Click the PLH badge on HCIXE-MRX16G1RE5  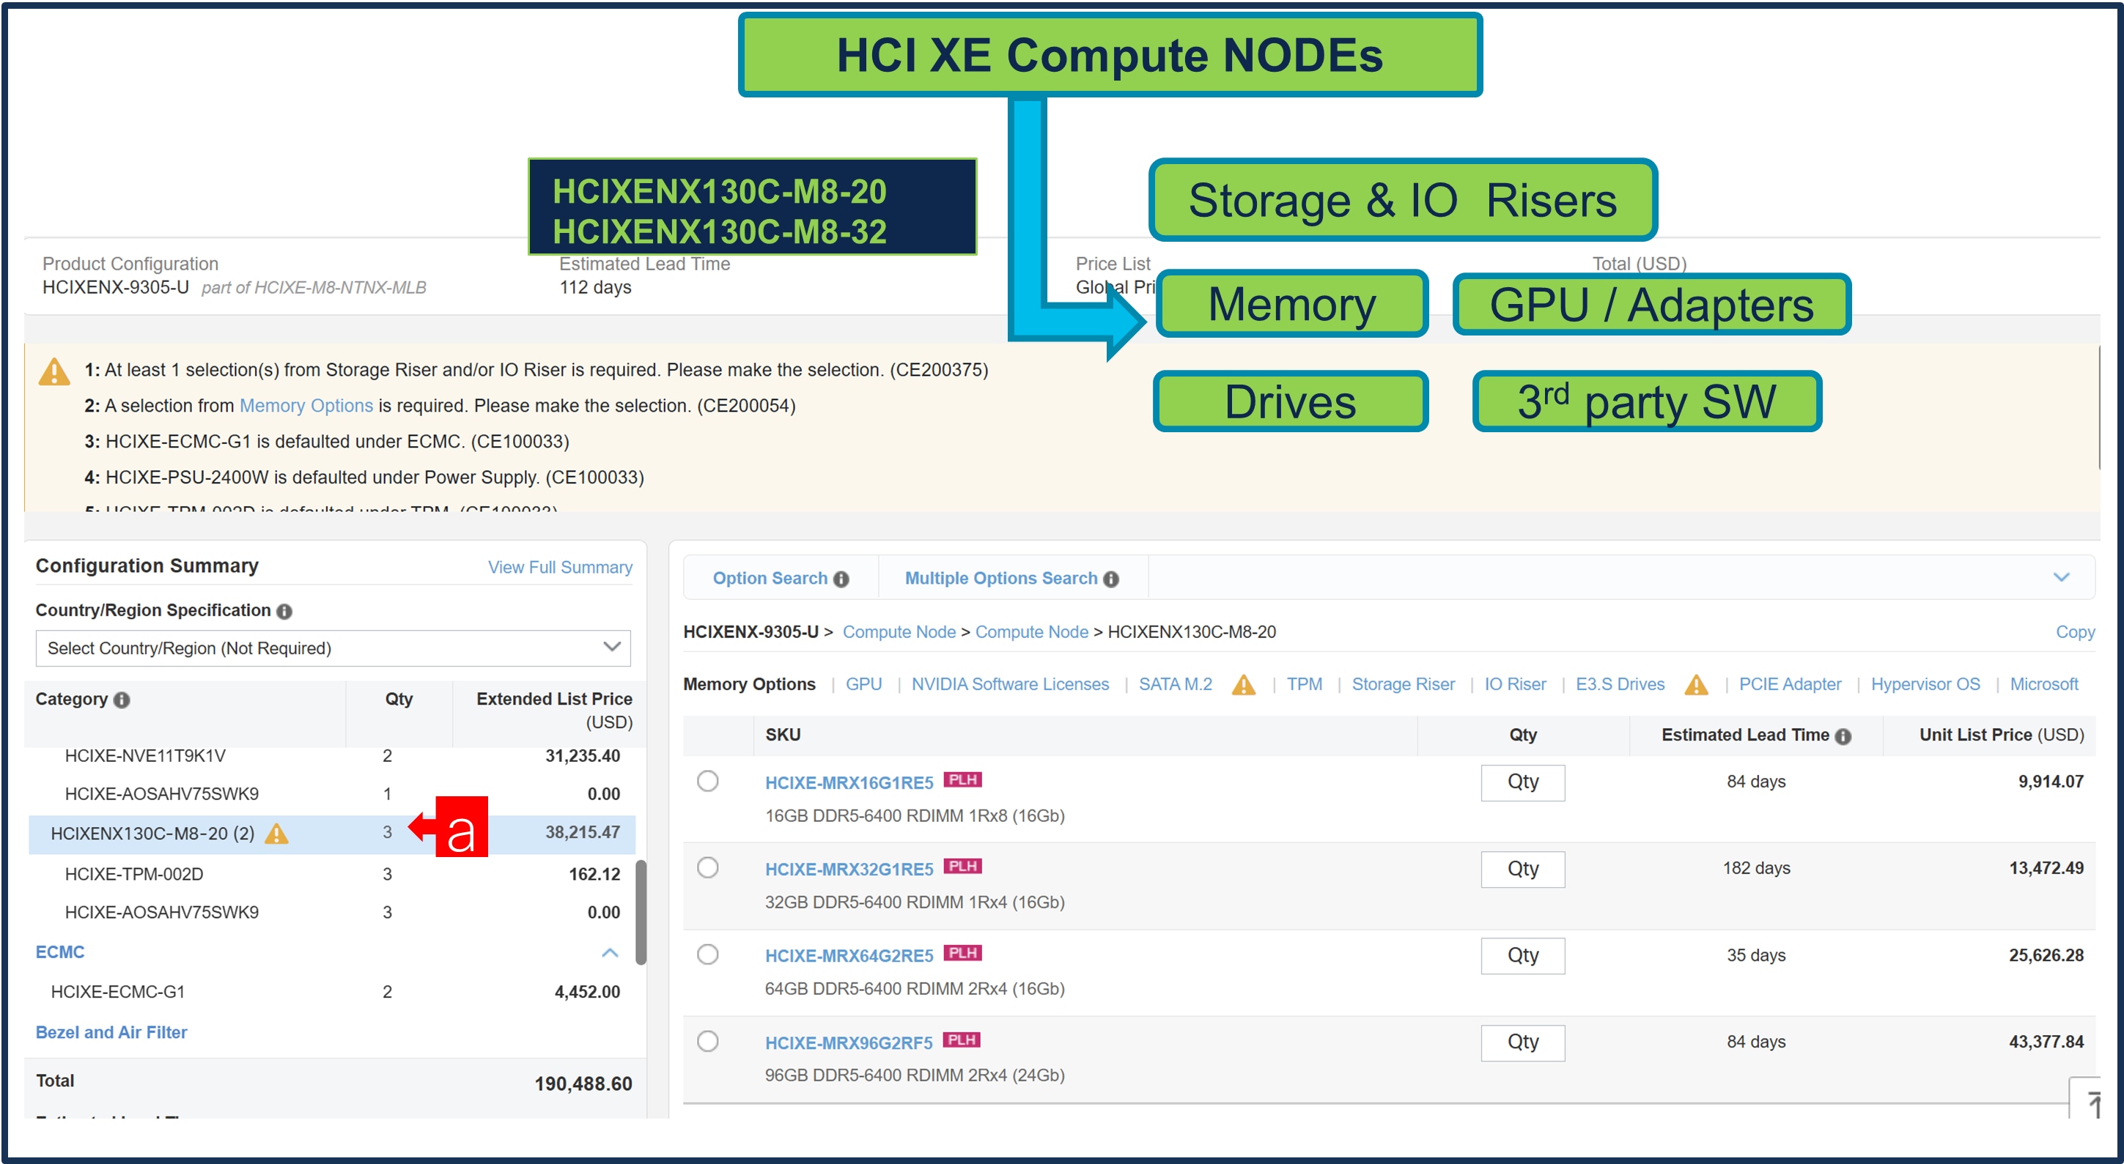[x=962, y=779]
